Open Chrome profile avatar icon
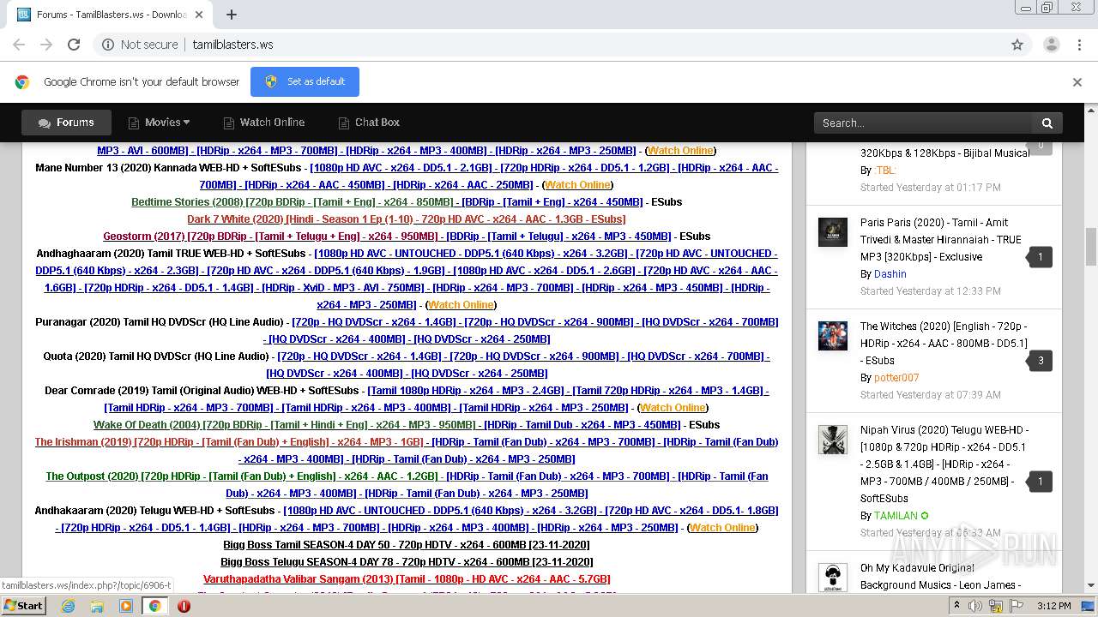The width and height of the screenshot is (1098, 617). coord(1052,45)
